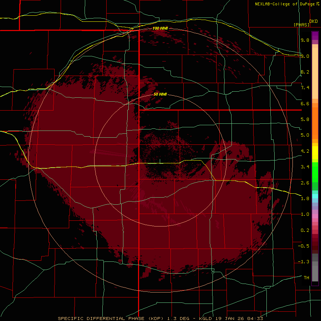The height and width of the screenshot is (321, 321).
Task: Click the 100 NMI range ring label
Action: [160, 28]
